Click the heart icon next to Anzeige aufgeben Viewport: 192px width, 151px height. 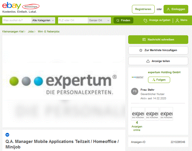point(145,20)
